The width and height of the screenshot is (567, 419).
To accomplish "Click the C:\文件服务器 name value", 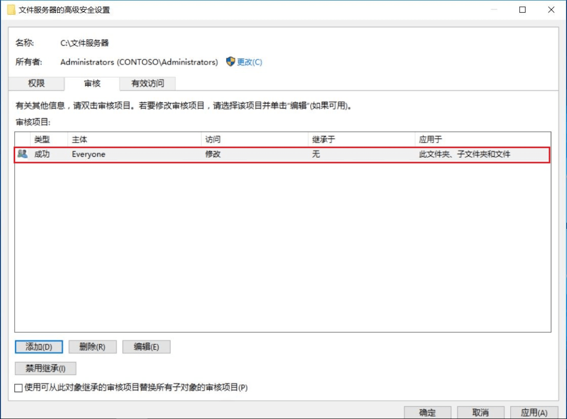I will (85, 43).
